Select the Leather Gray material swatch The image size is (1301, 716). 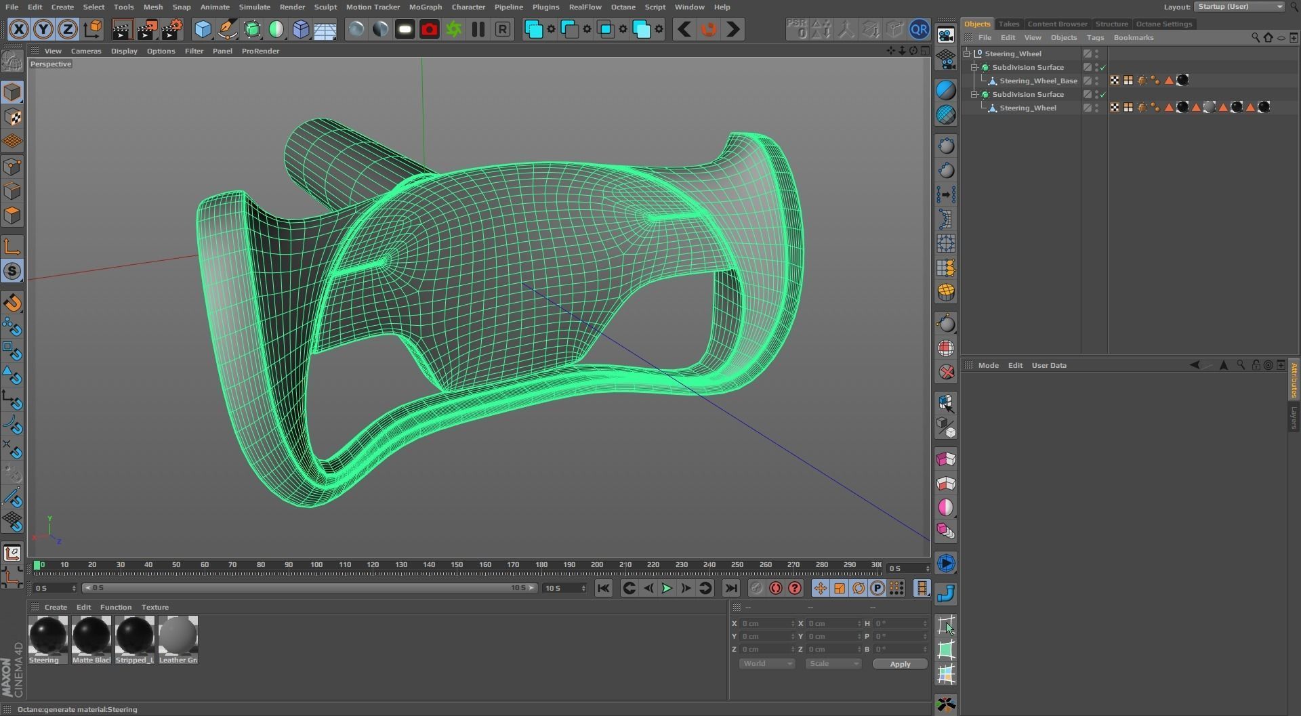click(178, 639)
